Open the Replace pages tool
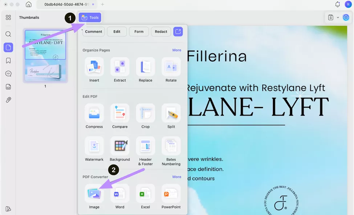Viewport: 354px width, 215px height. (145, 67)
